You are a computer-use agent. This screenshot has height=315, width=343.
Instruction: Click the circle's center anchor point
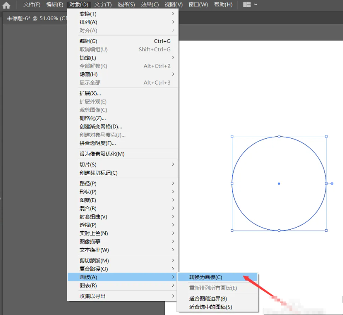(279, 183)
